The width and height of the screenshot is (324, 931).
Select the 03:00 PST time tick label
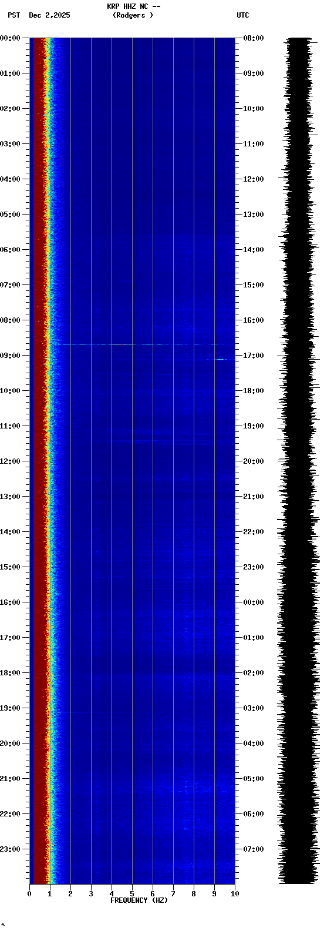pos(10,144)
